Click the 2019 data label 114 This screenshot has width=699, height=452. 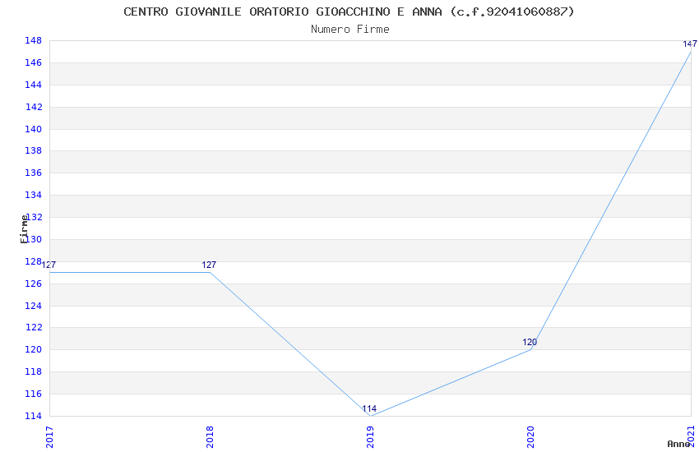tap(369, 408)
